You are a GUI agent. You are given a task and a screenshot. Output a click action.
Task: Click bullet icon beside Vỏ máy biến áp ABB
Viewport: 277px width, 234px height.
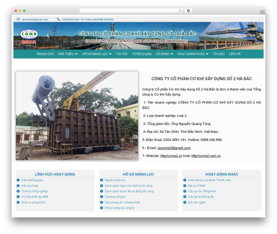(18, 197)
